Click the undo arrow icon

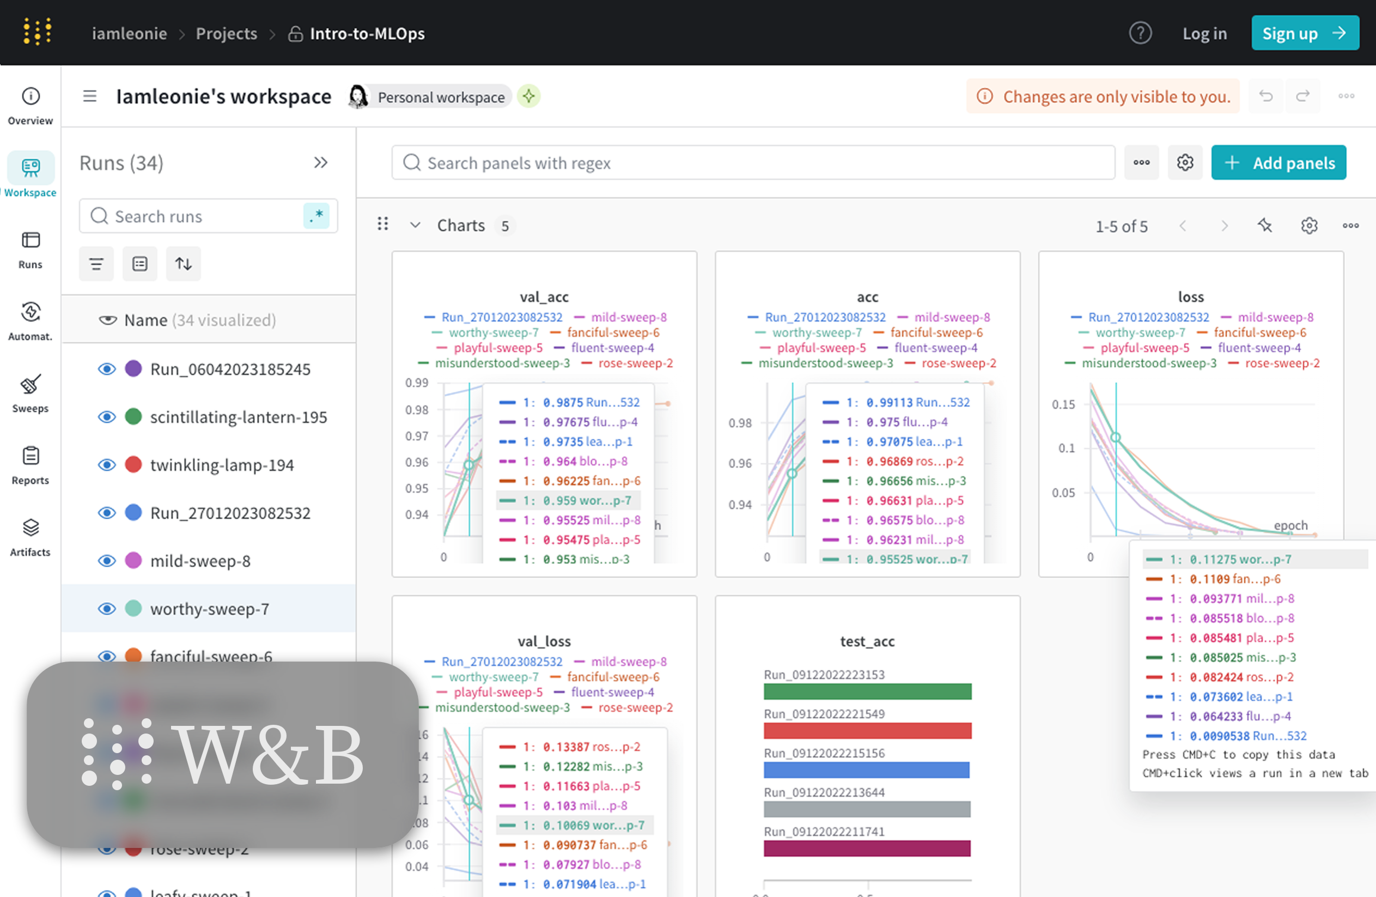[x=1265, y=96]
